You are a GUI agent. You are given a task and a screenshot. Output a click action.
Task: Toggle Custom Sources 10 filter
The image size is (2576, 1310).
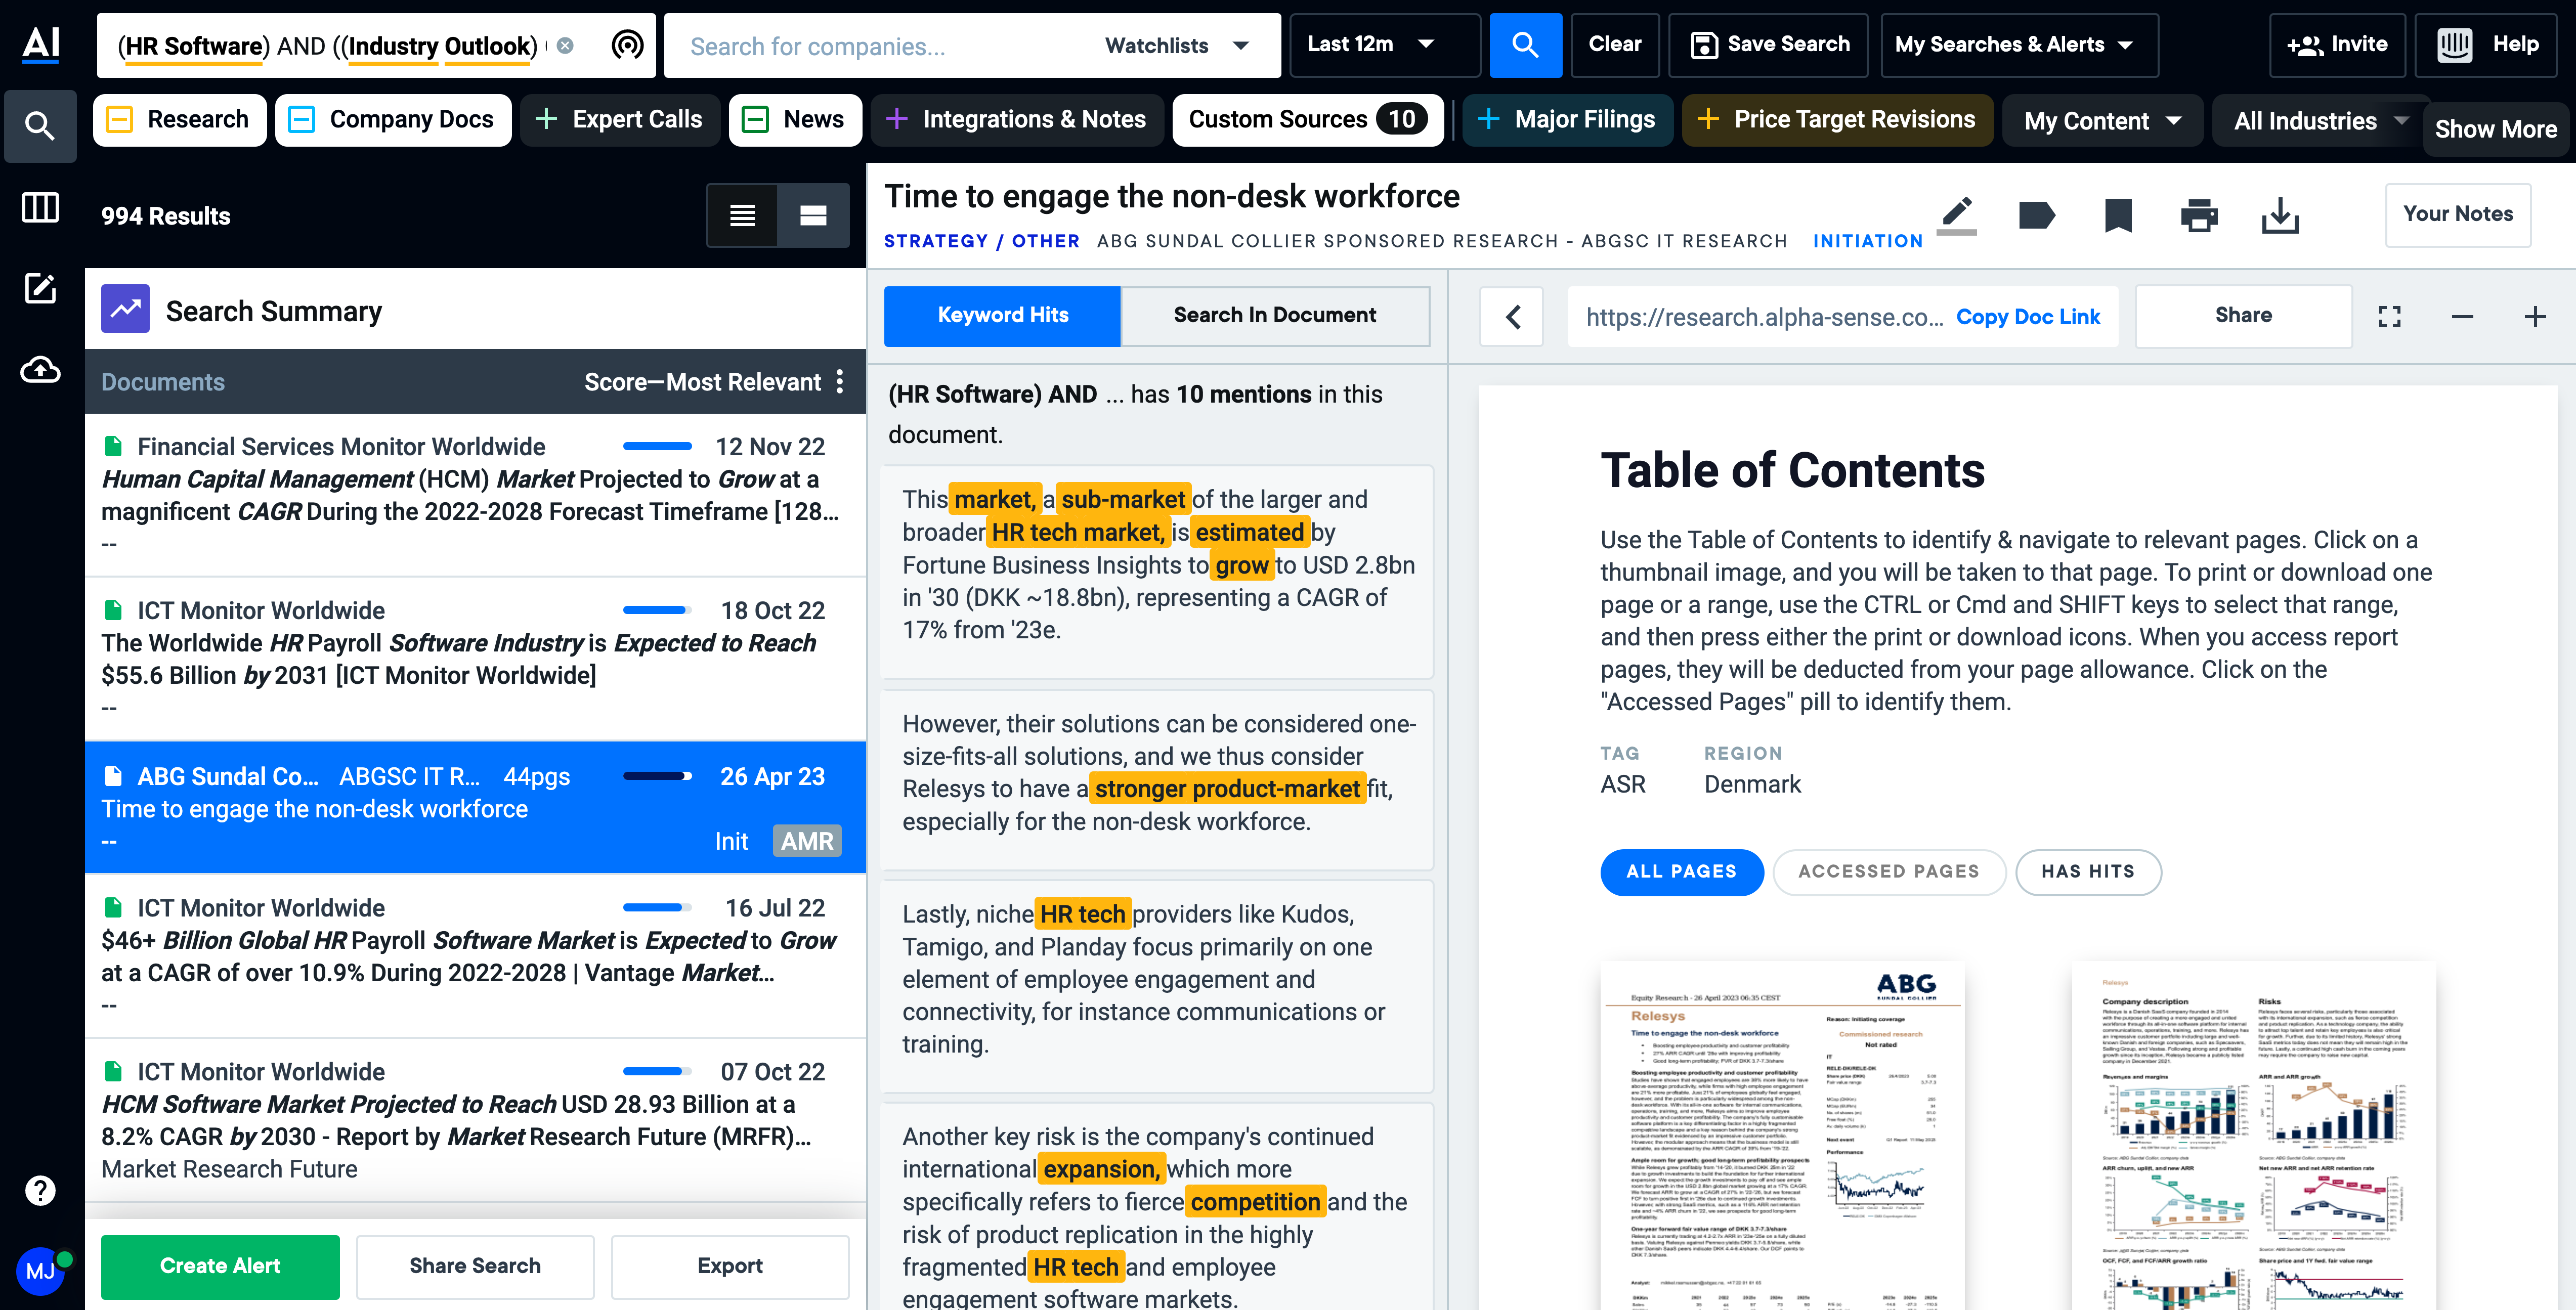pos(1308,120)
